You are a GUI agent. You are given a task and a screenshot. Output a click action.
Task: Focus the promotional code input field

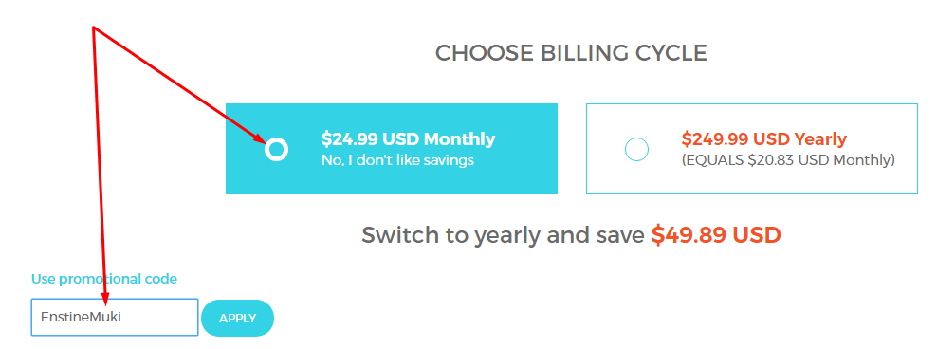[114, 318]
